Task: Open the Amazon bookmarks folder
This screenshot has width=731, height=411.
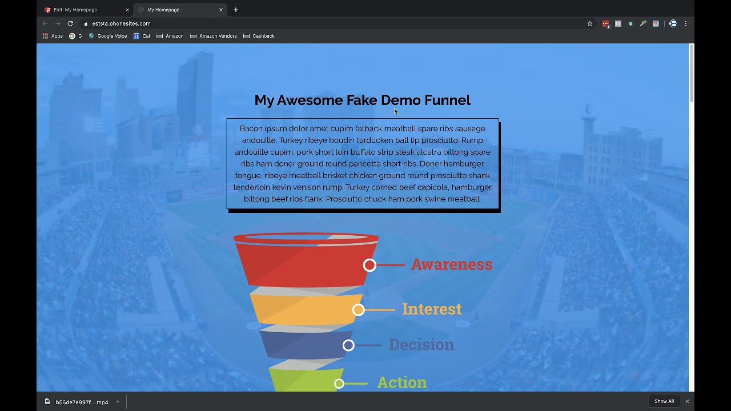Action: click(170, 36)
